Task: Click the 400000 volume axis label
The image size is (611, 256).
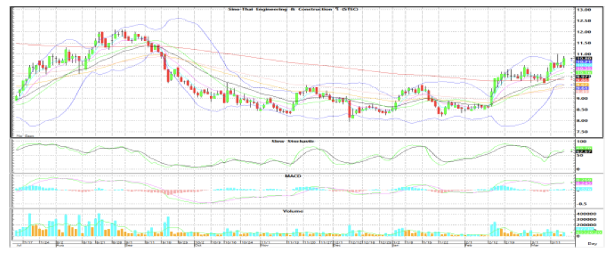Action: tap(587, 214)
